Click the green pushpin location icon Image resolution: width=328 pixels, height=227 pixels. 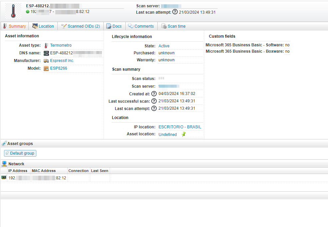click(184, 134)
